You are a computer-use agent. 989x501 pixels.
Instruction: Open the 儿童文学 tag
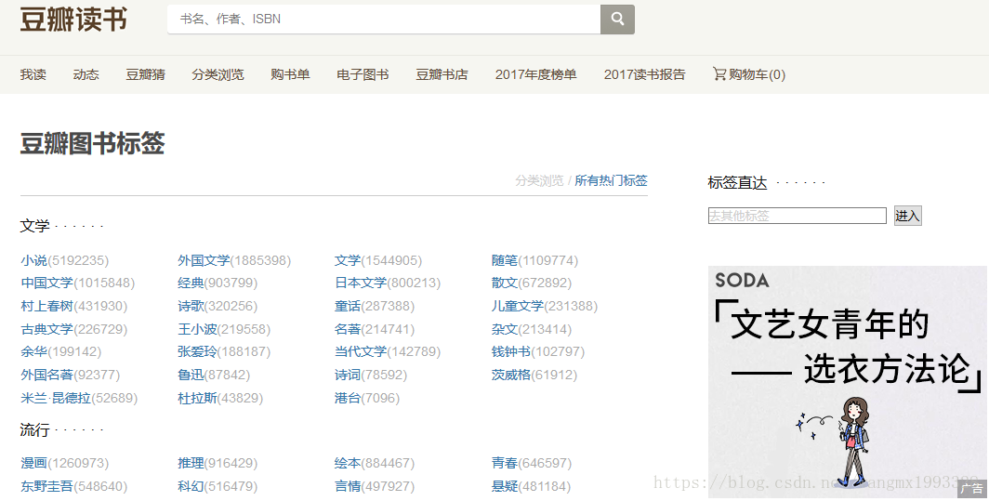[x=517, y=306]
